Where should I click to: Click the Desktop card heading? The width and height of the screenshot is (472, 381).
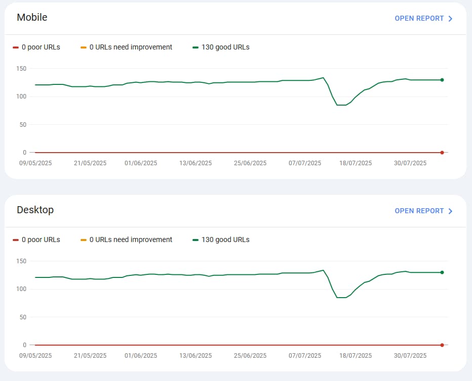pyautogui.click(x=35, y=210)
